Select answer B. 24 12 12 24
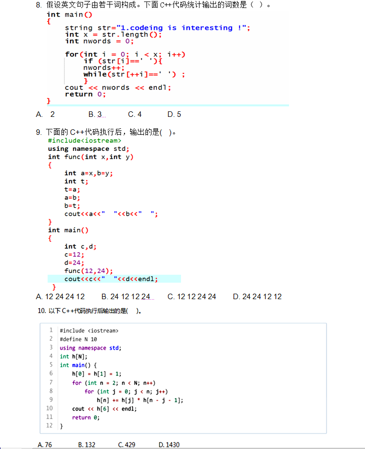The image size is (365, 449). (127, 297)
